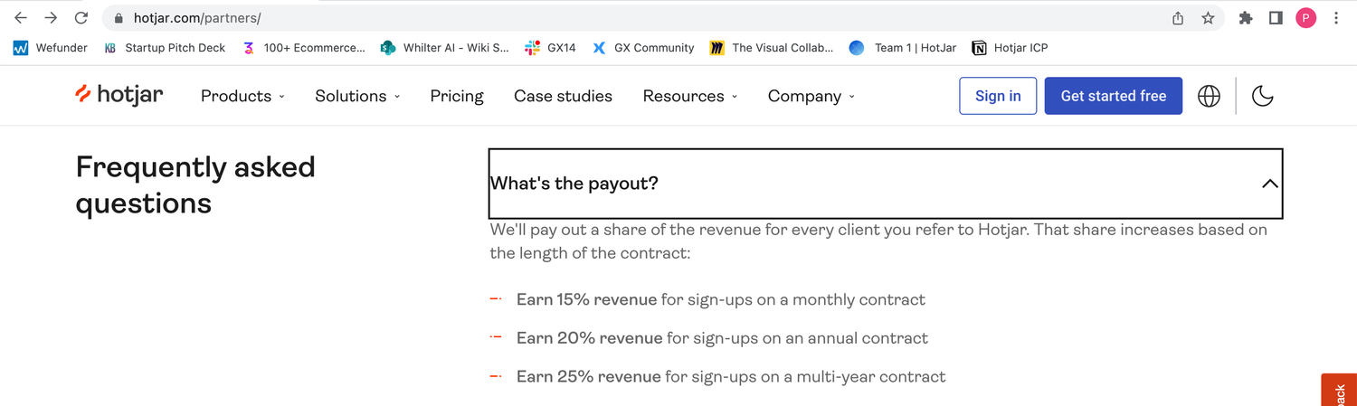Expand the Products dropdown menu
The image size is (1357, 406).
(242, 96)
